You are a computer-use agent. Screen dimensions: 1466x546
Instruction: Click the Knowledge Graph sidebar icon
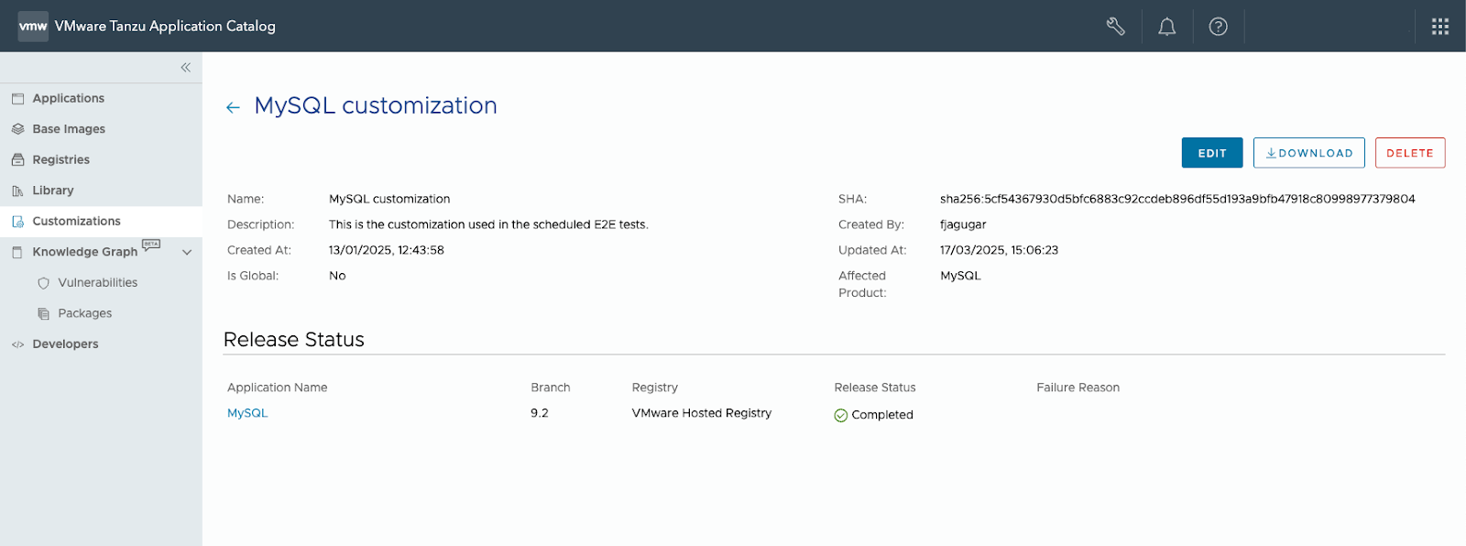pyautogui.click(x=17, y=252)
